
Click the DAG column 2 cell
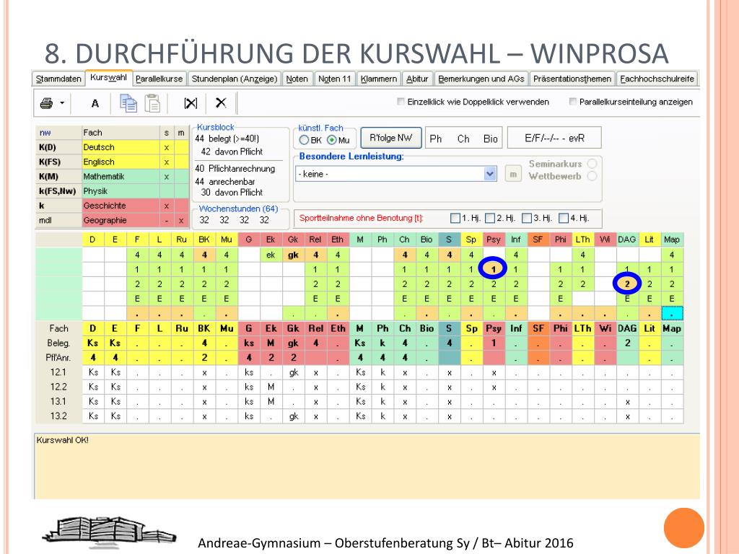(x=627, y=283)
